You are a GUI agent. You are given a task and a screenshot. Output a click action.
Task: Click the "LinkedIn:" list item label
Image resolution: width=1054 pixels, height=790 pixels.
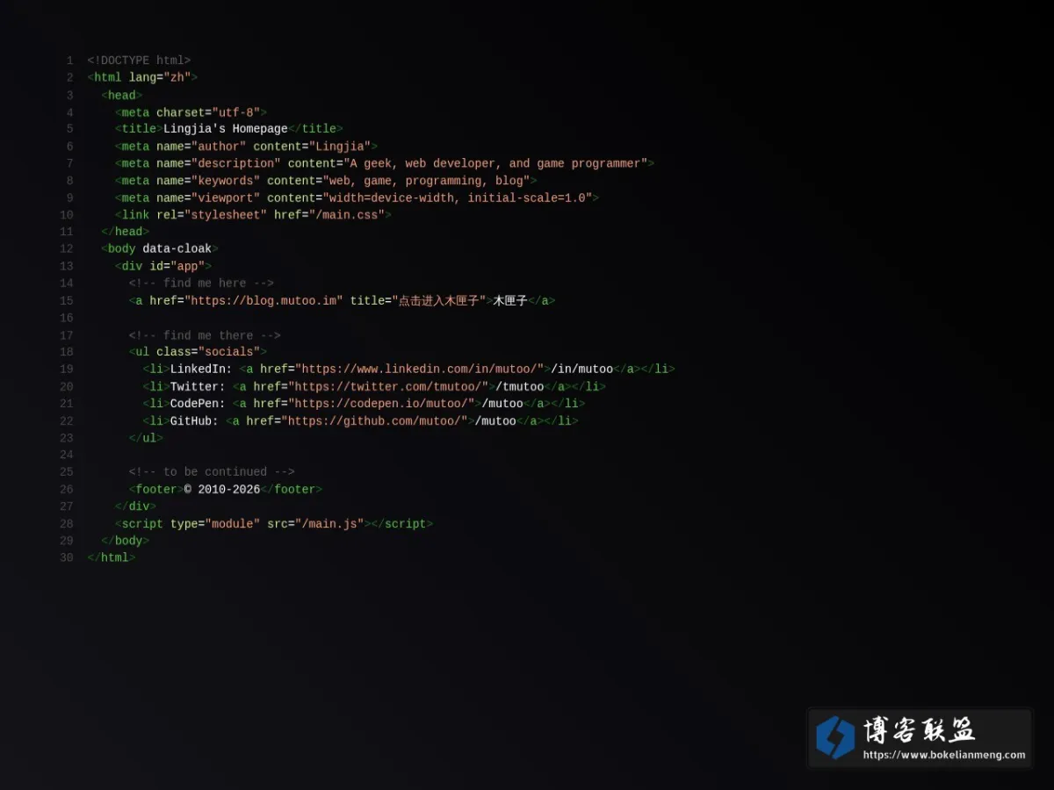(x=201, y=370)
